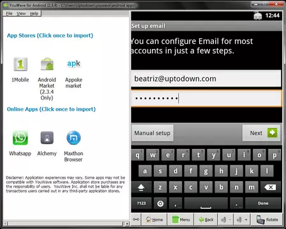Viewport: 286px width, 229px height.
Task: Click the Next button
Action: [x=261, y=133]
